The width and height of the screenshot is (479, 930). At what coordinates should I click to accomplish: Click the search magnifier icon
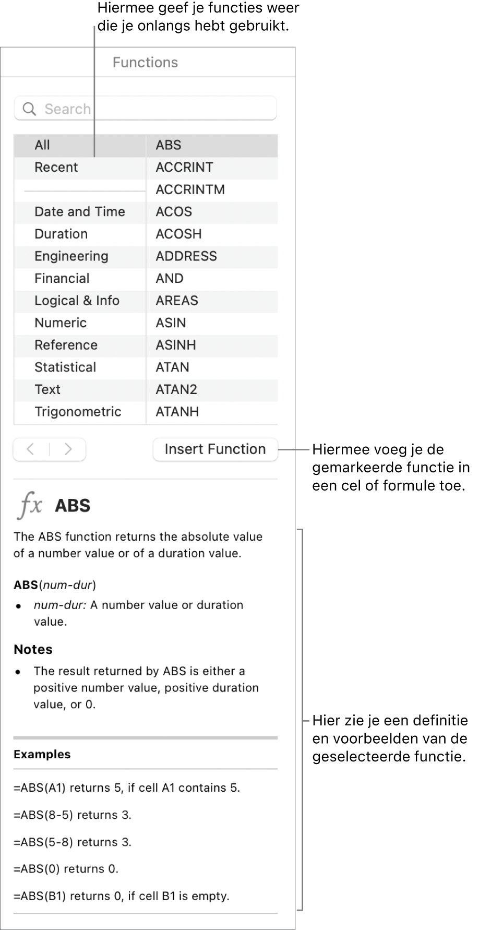click(30, 109)
